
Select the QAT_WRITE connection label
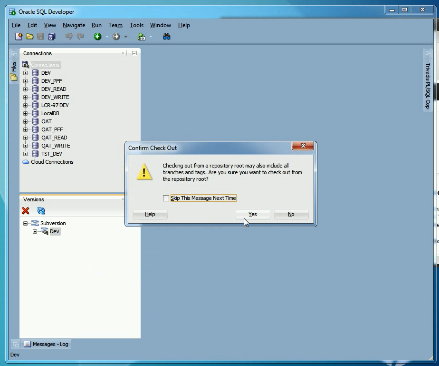(x=56, y=146)
